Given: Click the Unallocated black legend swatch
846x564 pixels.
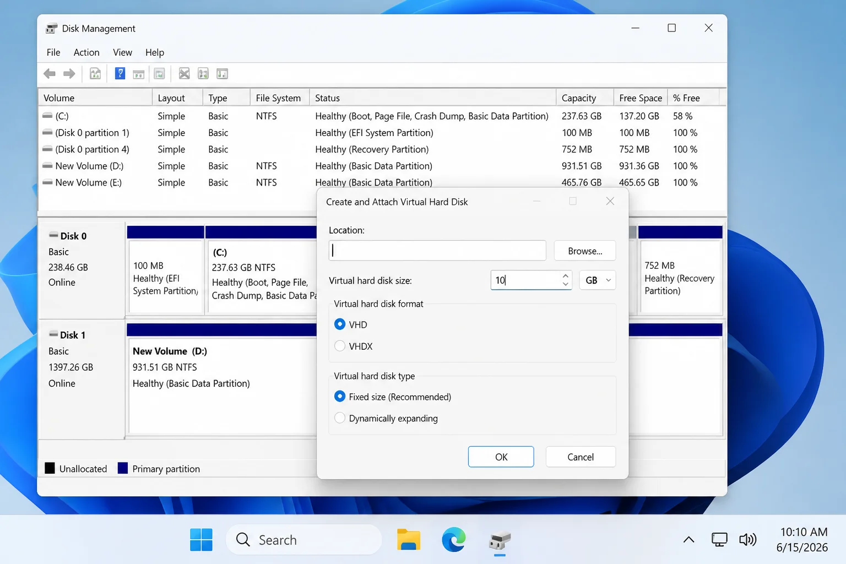Looking at the screenshot, I should [x=50, y=468].
